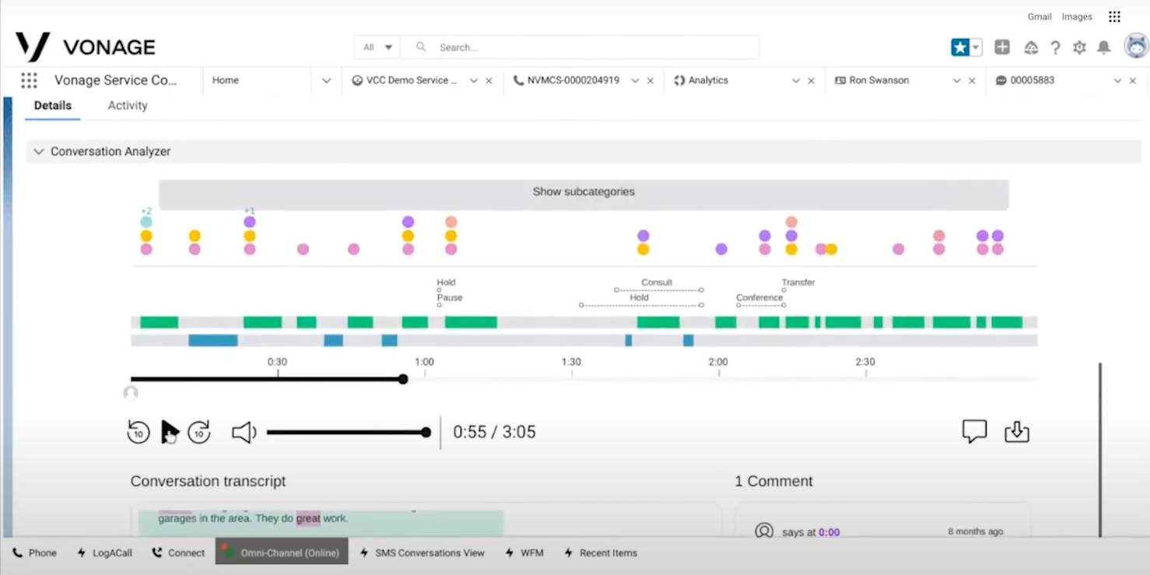Open the user profile avatar
This screenshot has height=575, width=1150.
[1136, 46]
